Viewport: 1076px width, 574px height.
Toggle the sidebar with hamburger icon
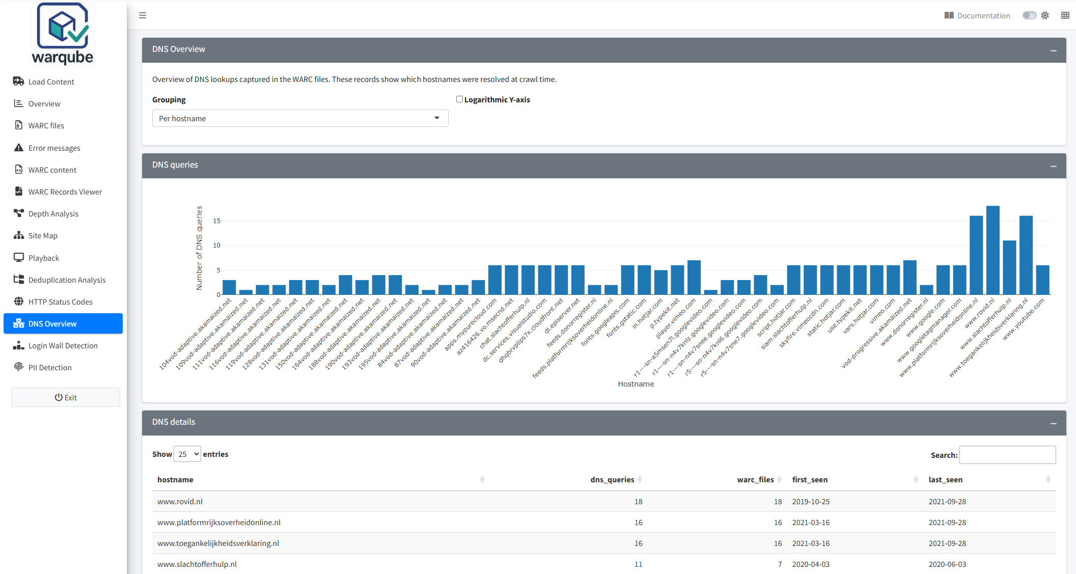coord(143,15)
